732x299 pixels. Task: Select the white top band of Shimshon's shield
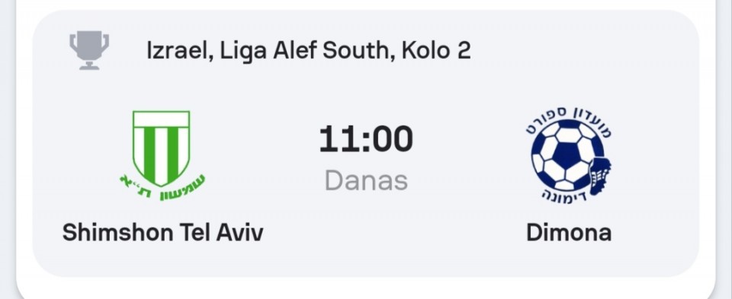[162, 119]
